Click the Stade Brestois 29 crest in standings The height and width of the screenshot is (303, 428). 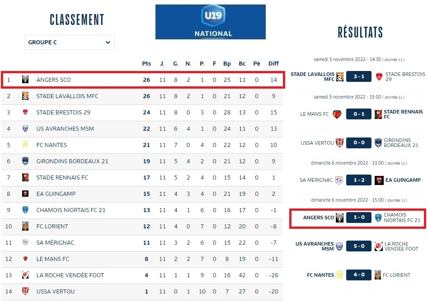pyautogui.click(x=25, y=113)
